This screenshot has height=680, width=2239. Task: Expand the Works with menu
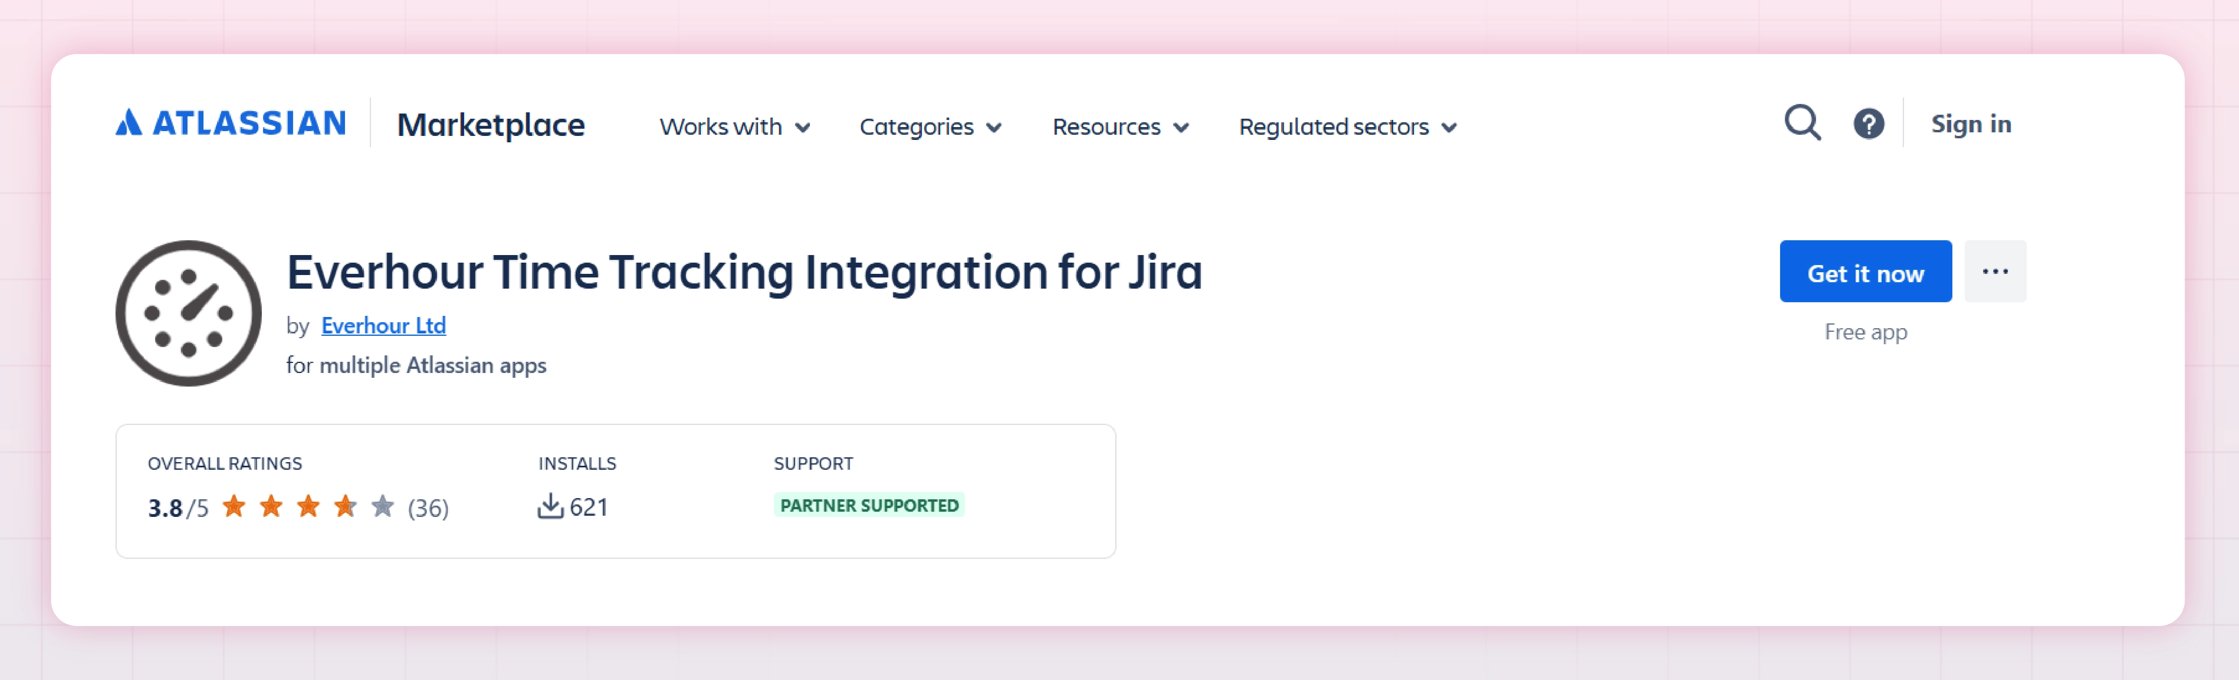click(x=735, y=127)
